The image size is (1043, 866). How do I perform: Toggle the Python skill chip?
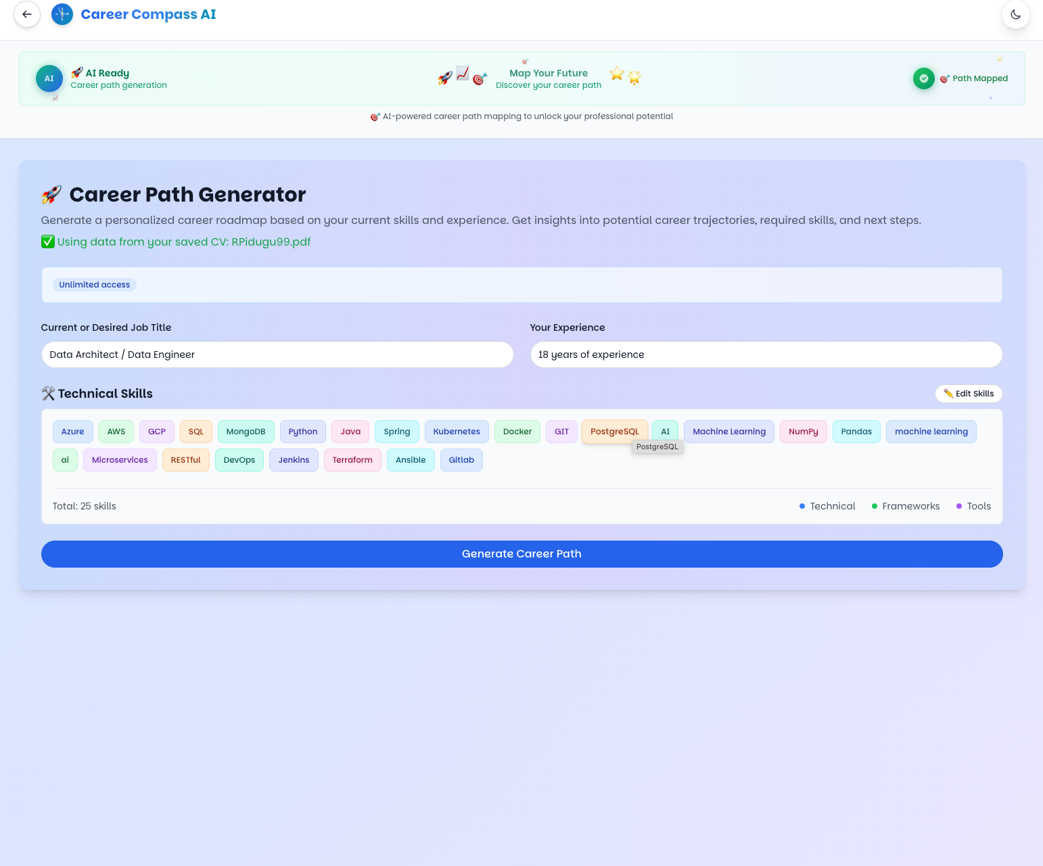pos(302,431)
